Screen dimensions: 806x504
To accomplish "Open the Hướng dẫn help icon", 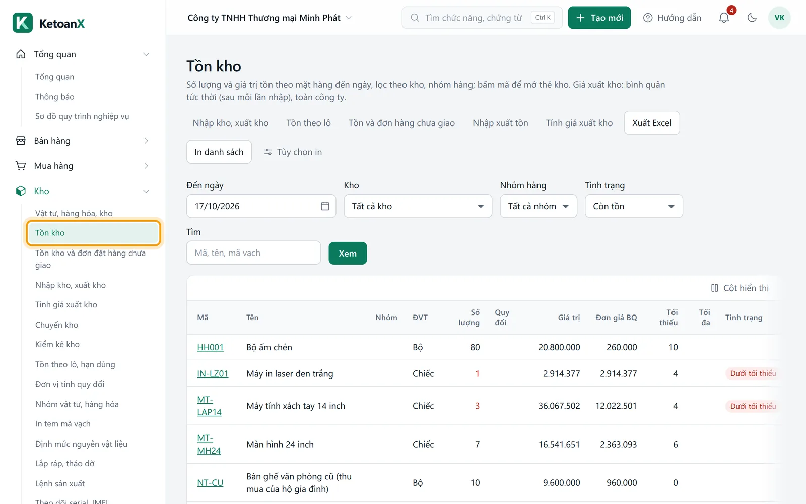I will [x=648, y=18].
